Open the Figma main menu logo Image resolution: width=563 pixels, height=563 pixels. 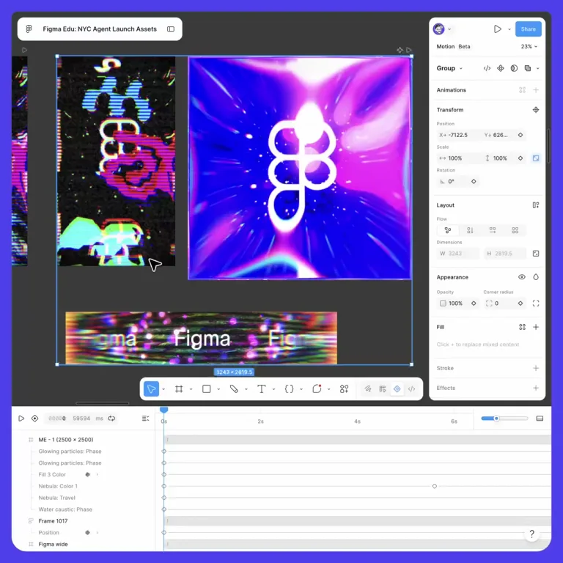click(29, 29)
